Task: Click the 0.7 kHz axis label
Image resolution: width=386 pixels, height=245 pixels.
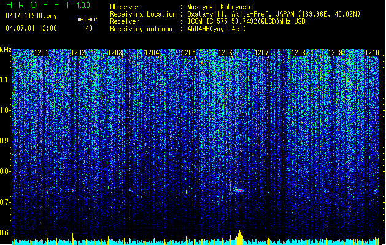Action: click(4, 202)
